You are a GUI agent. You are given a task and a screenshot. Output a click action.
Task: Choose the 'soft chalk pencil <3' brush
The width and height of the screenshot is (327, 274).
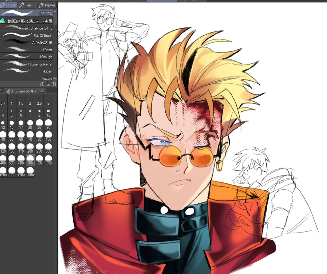click(26, 28)
